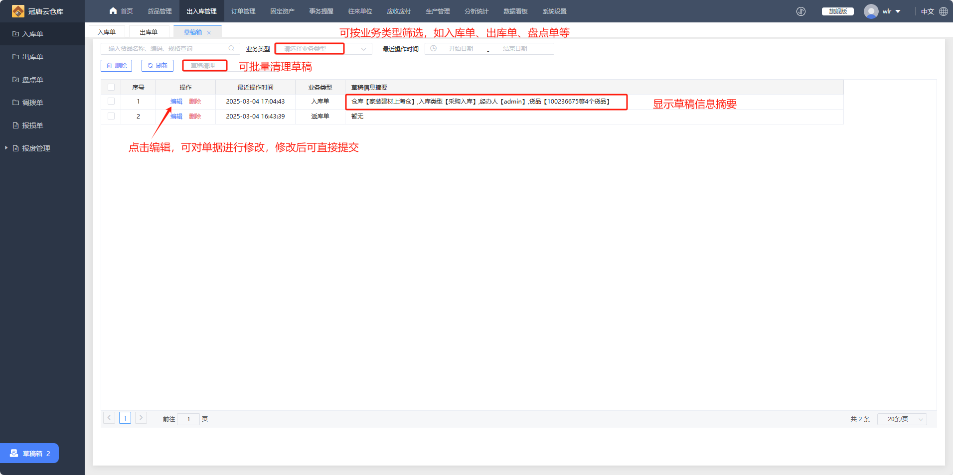Screen dimensions: 953x475
Task: Click the circular stats icon in header
Action: pos(801,11)
